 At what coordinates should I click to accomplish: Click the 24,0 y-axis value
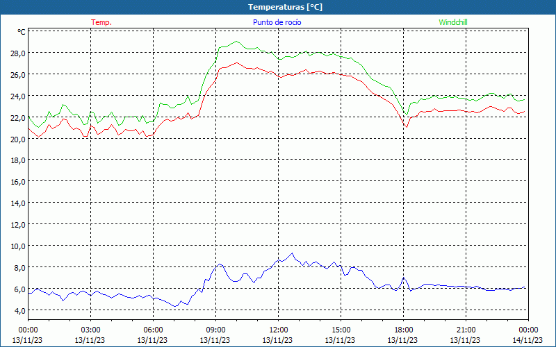tap(19, 96)
